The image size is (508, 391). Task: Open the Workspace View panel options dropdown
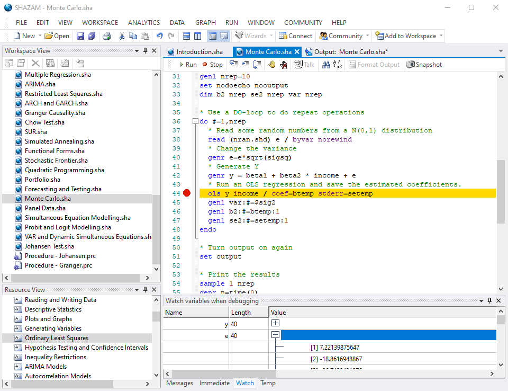point(137,51)
